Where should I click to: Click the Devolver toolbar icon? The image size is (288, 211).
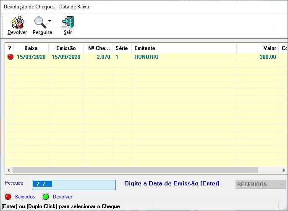[17, 23]
